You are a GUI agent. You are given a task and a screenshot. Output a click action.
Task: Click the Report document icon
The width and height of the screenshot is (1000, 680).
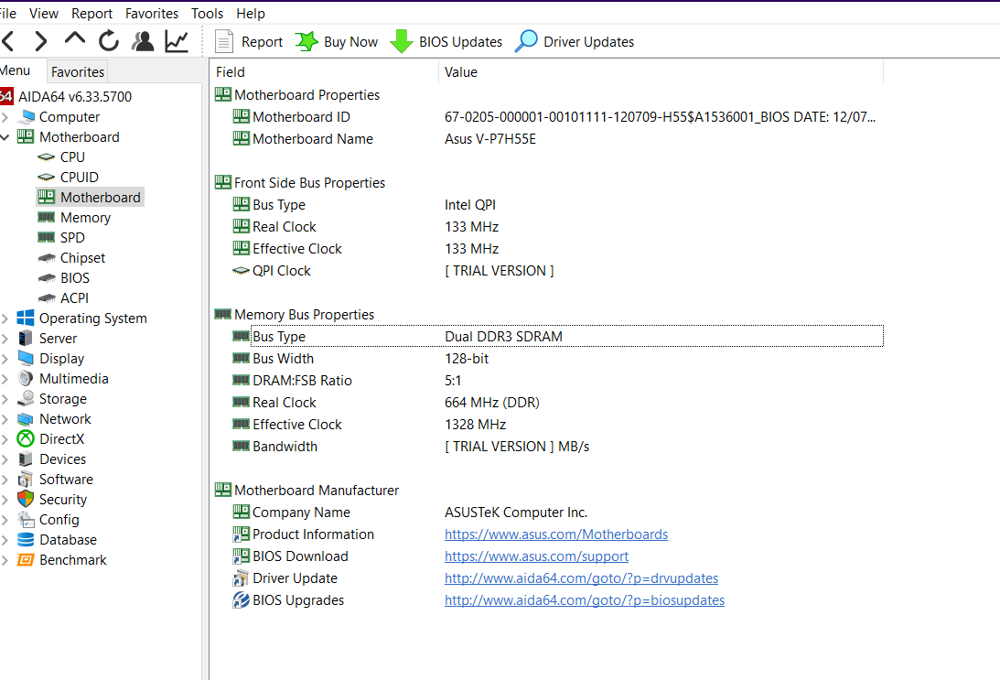coord(224,41)
